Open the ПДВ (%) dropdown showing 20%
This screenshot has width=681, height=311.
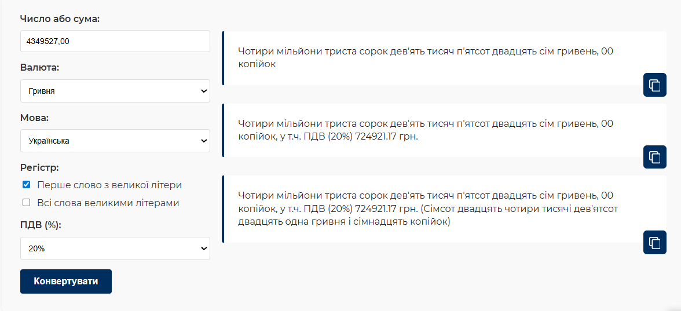[115, 248]
